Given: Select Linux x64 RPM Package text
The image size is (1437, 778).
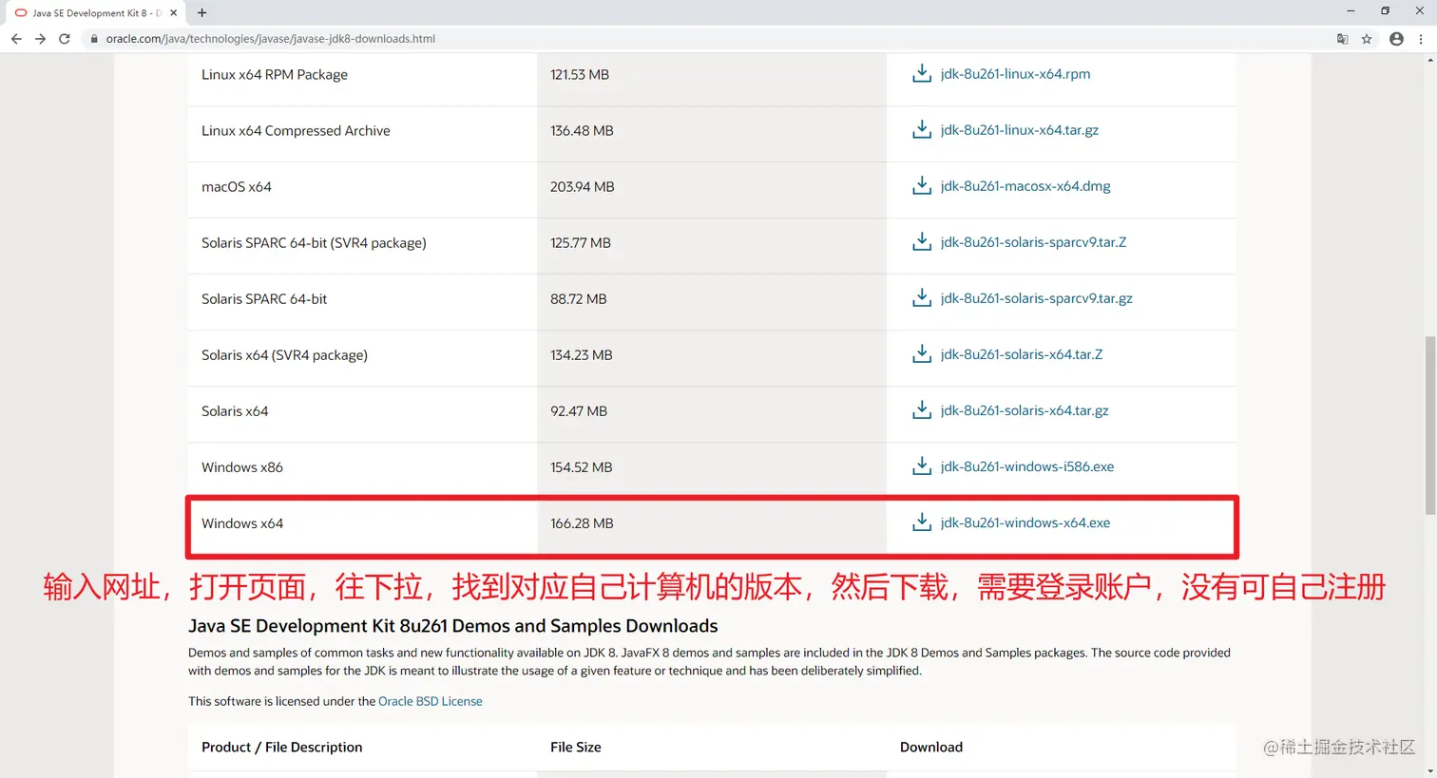Looking at the screenshot, I should point(275,75).
